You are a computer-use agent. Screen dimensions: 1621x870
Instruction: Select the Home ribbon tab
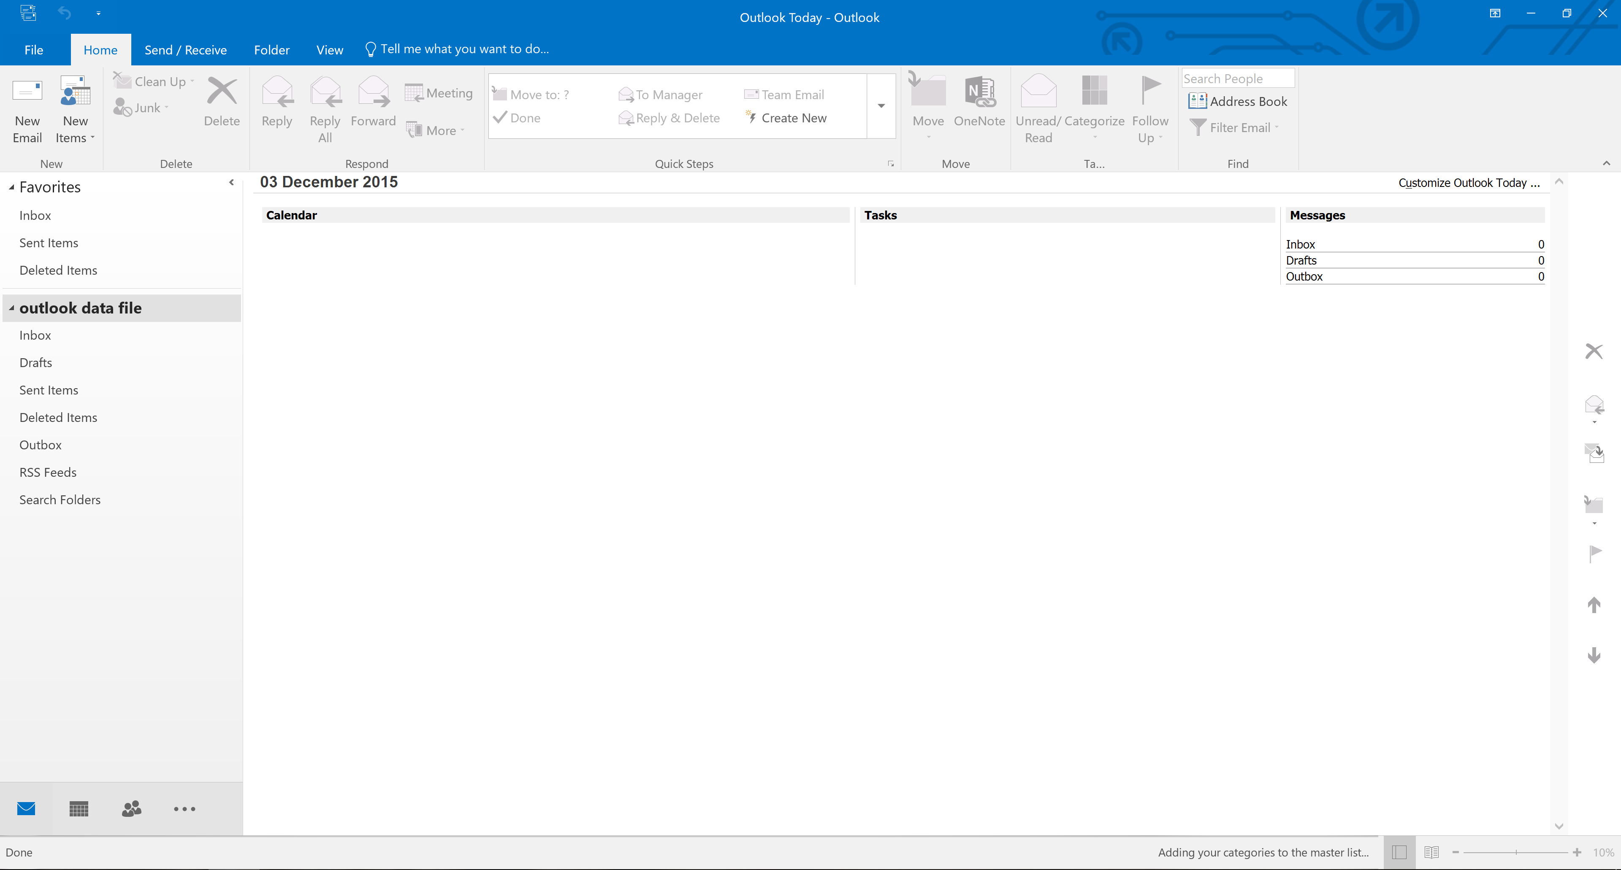(101, 50)
